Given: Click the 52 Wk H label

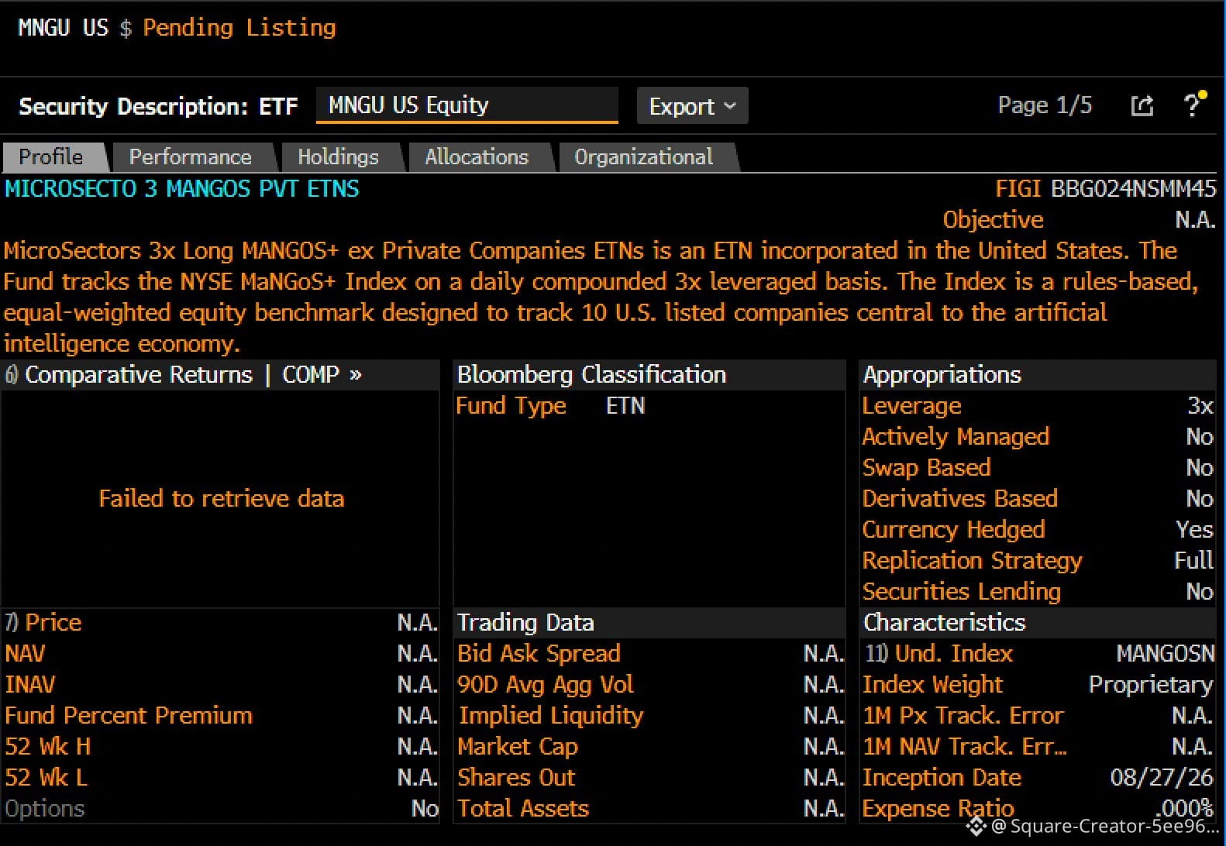Looking at the screenshot, I should tap(48, 747).
